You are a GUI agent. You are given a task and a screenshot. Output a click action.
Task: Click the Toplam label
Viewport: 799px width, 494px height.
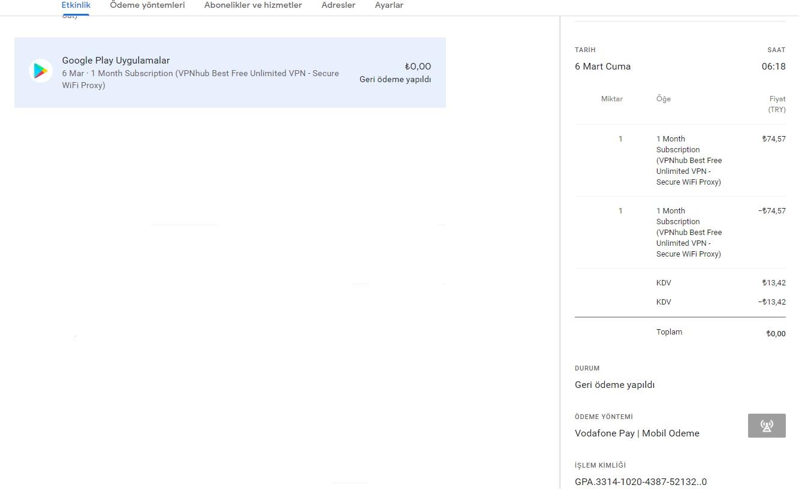click(x=669, y=332)
